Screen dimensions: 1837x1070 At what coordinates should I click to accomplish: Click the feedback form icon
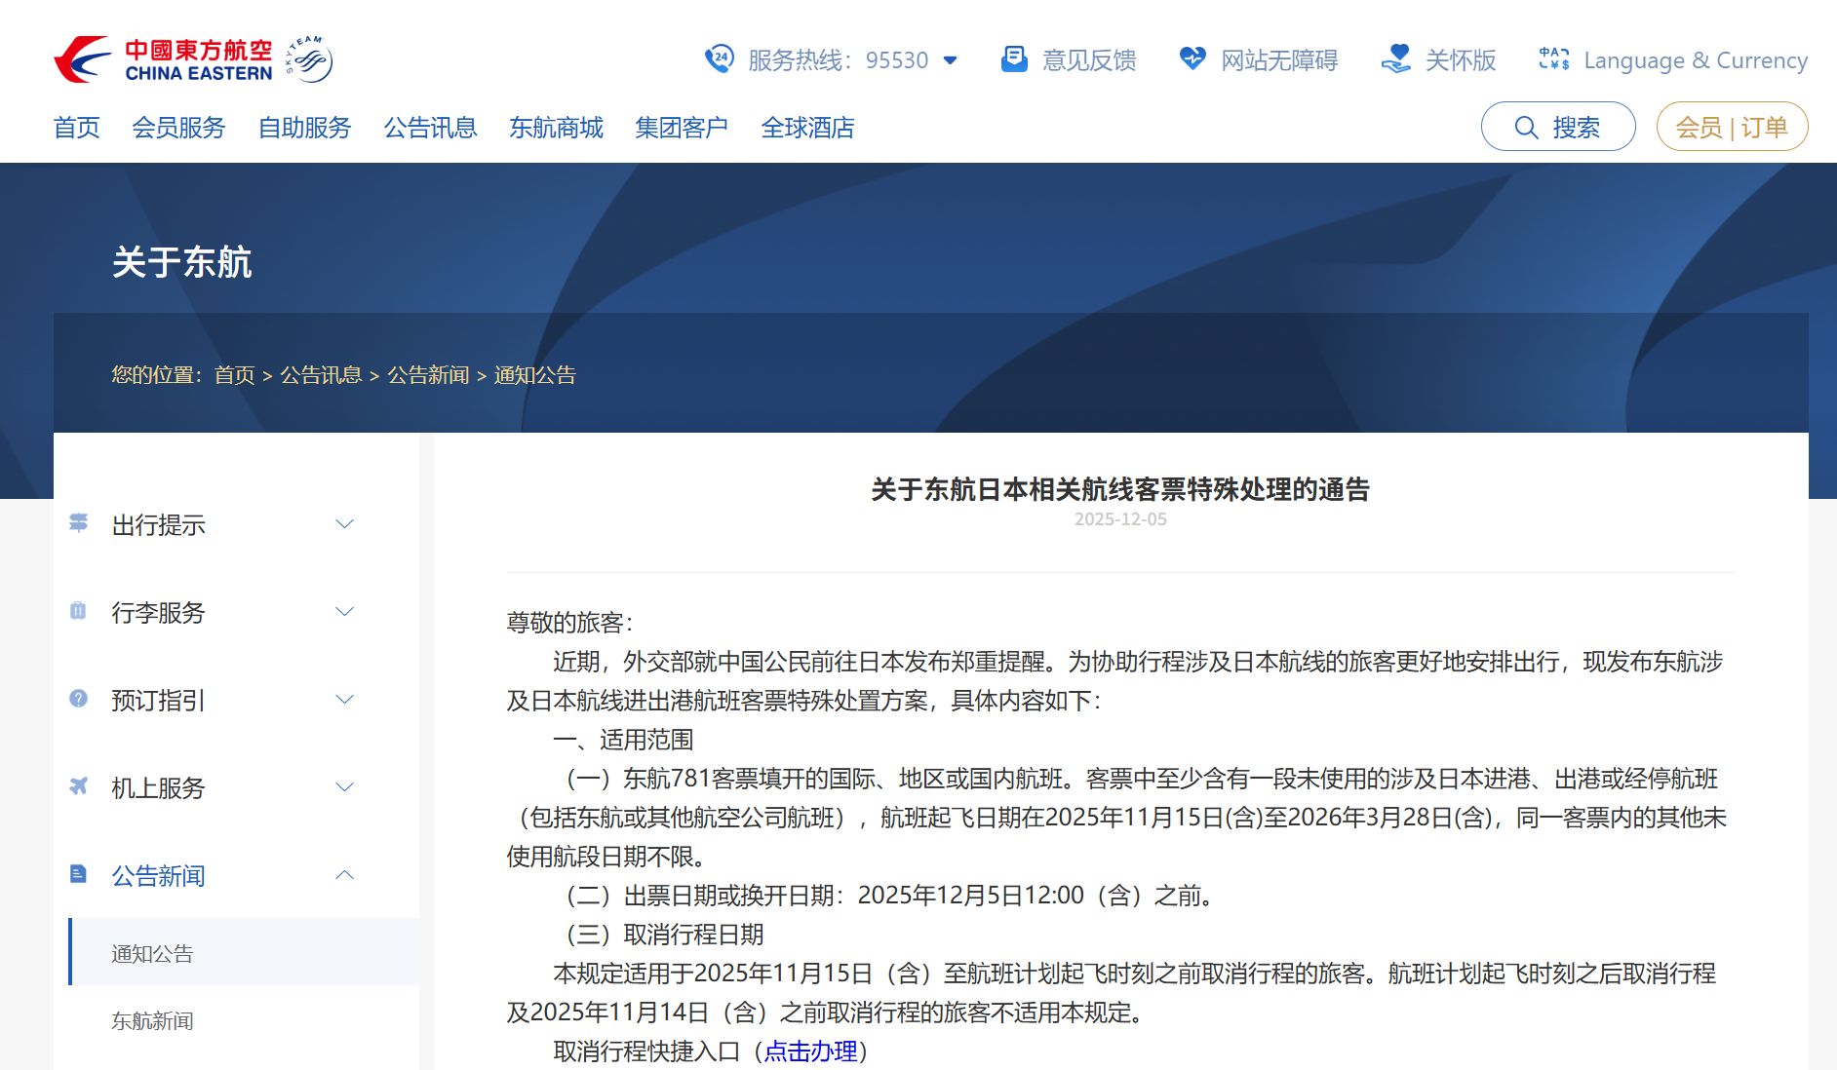point(1014,59)
